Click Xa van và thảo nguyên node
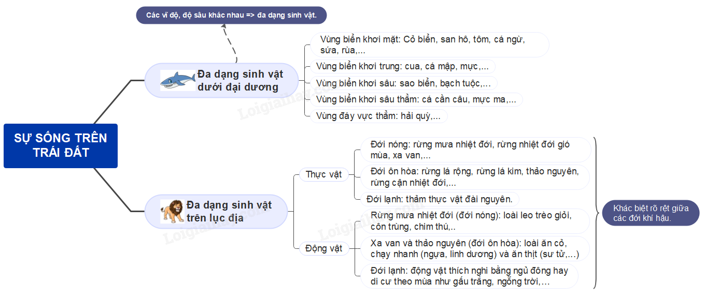The width and height of the screenshot is (704, 297). (x=474, y=248)
